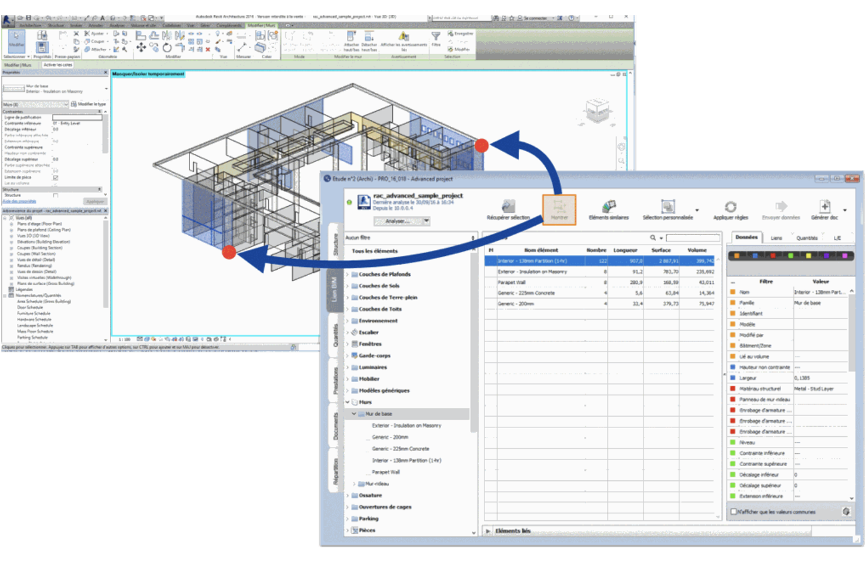Image resolution: width=868 pixels, height=562 pixels.
Task: Toggle Limite de pièce checkbox in Revit properties
Action: (x=56, y=177)
